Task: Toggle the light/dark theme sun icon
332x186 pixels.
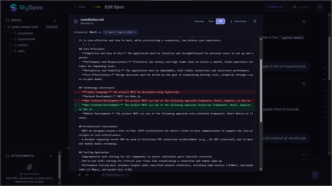Action: (x=320, y=7)
